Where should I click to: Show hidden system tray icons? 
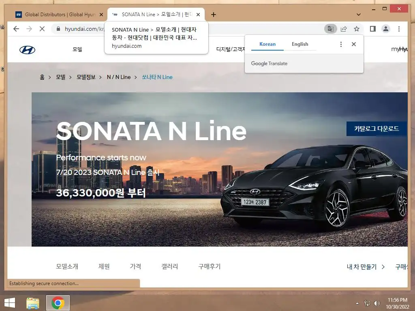pos(357,303)
